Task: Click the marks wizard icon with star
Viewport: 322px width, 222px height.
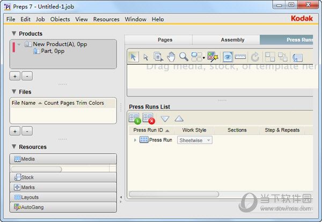Action: (213, 56)
